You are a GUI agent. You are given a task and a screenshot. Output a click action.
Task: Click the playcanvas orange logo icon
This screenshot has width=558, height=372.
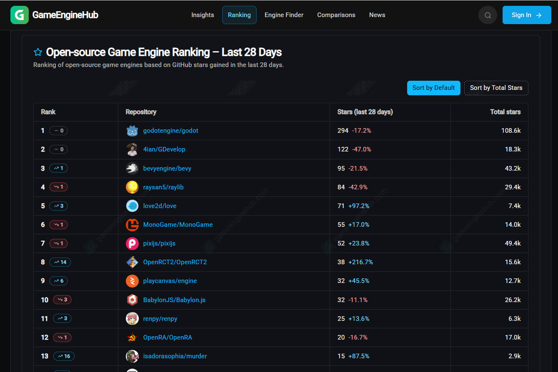point(132,281)
